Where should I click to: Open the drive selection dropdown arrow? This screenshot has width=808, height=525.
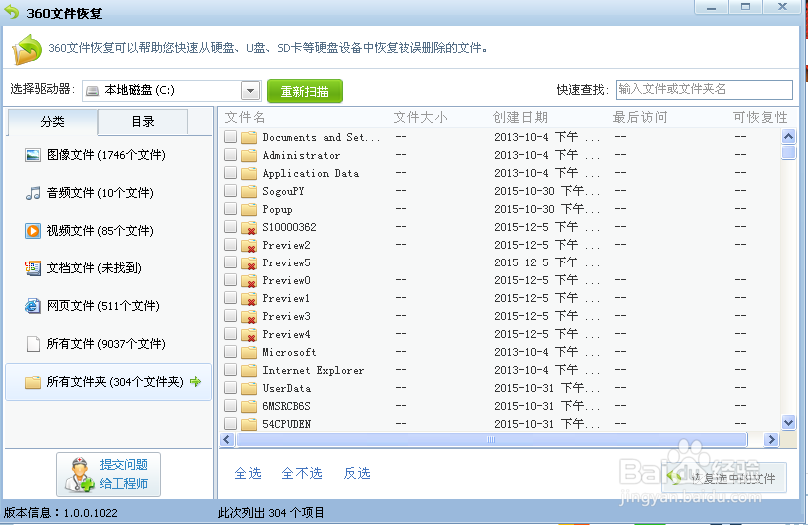(251, 91)
